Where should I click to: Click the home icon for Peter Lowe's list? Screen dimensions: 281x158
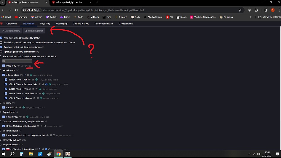pyautogui.click(x=50, y=135)
